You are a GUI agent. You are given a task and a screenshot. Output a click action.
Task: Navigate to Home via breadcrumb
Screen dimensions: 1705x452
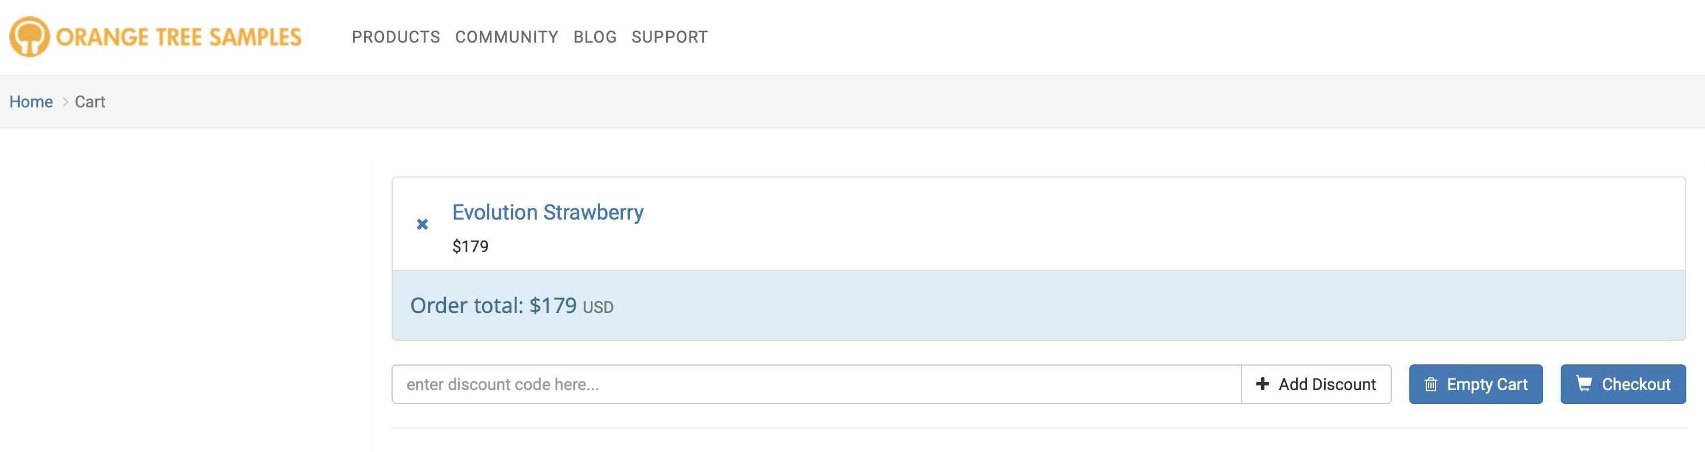tap(31, 102)
